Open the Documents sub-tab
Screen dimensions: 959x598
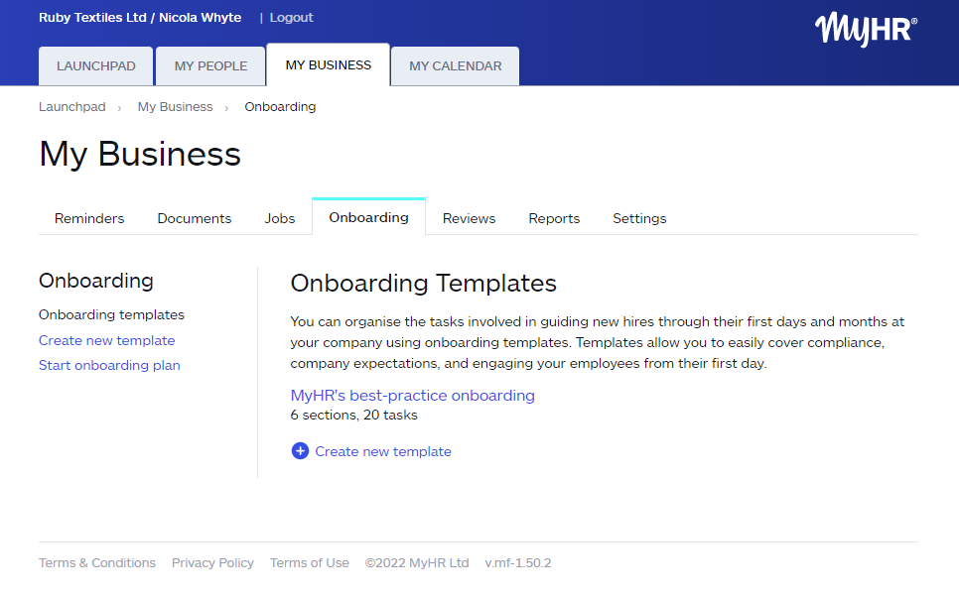[195, 218]
